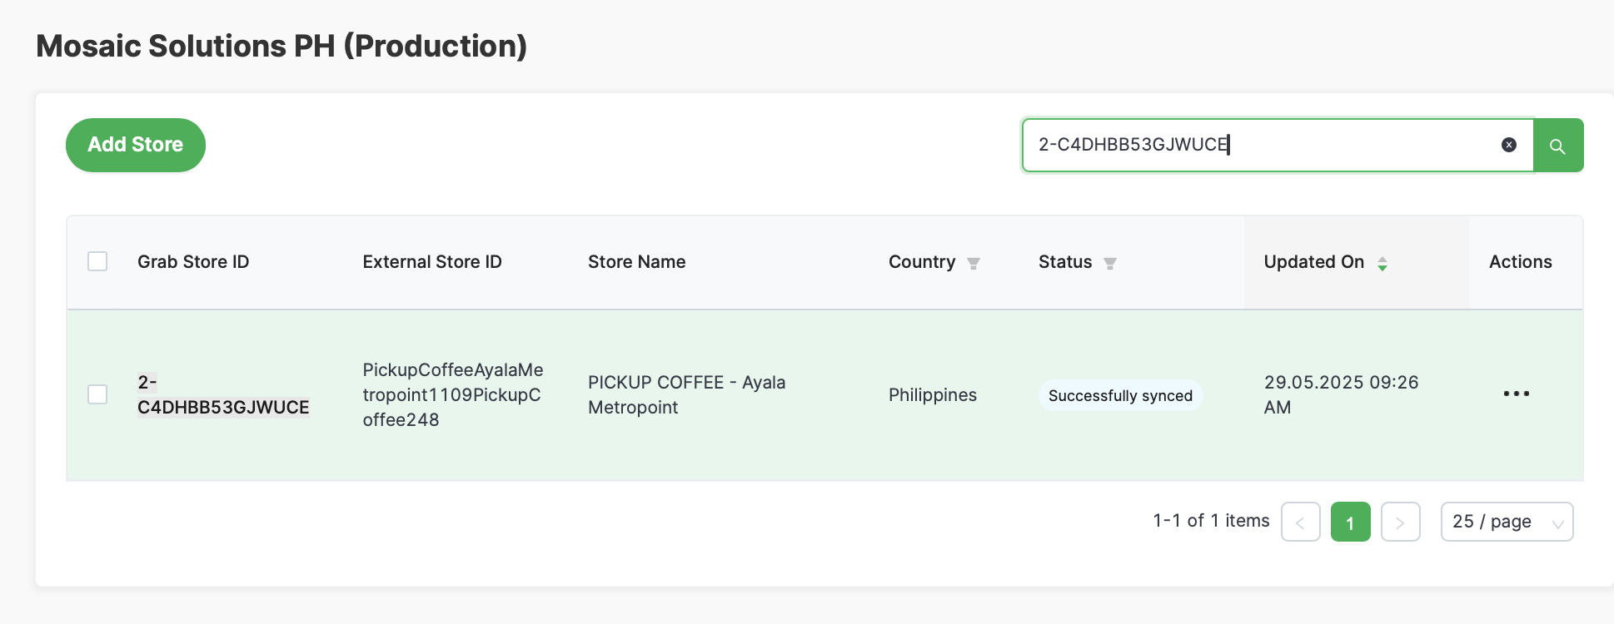Open the Status column filter
This screenshot has height=624, width=1614.
1109,264
